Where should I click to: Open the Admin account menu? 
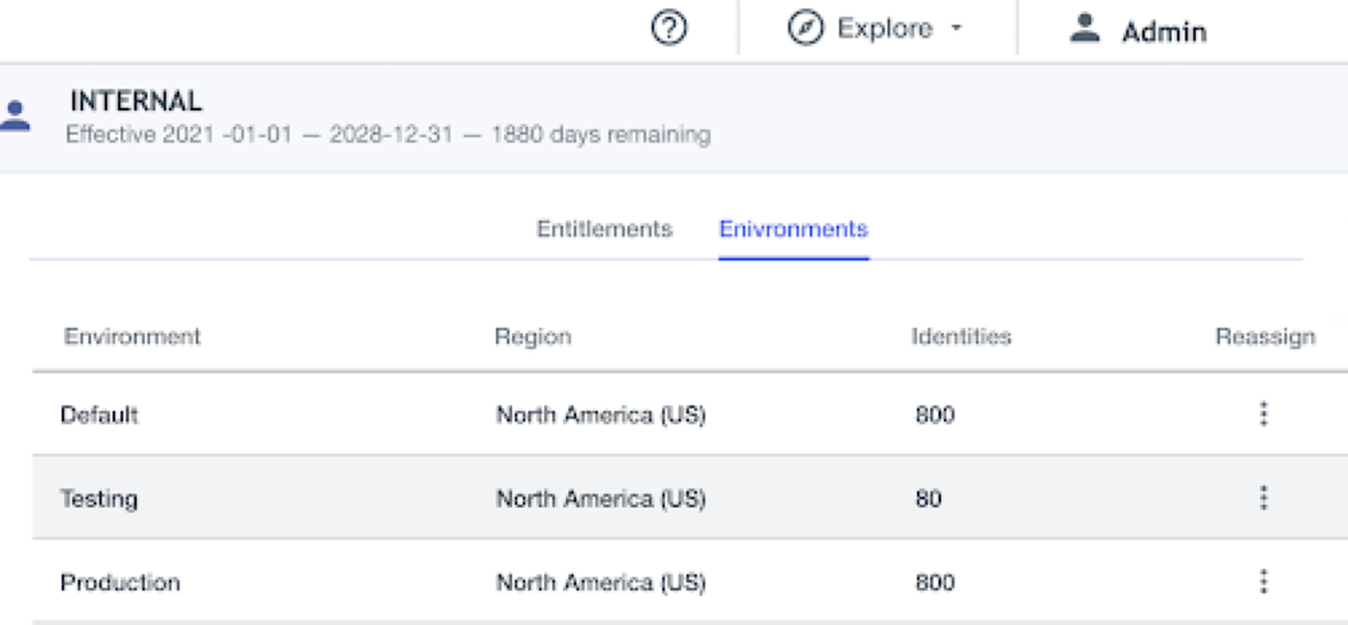[1162, 31]
